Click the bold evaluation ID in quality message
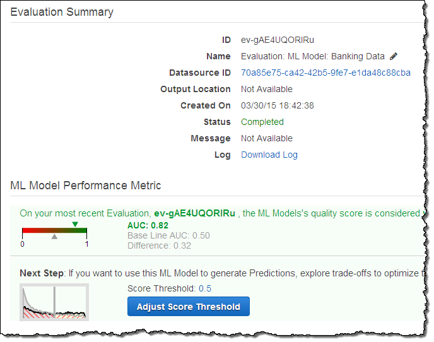This screenshot has width=434, height=342. coord(194,213)
